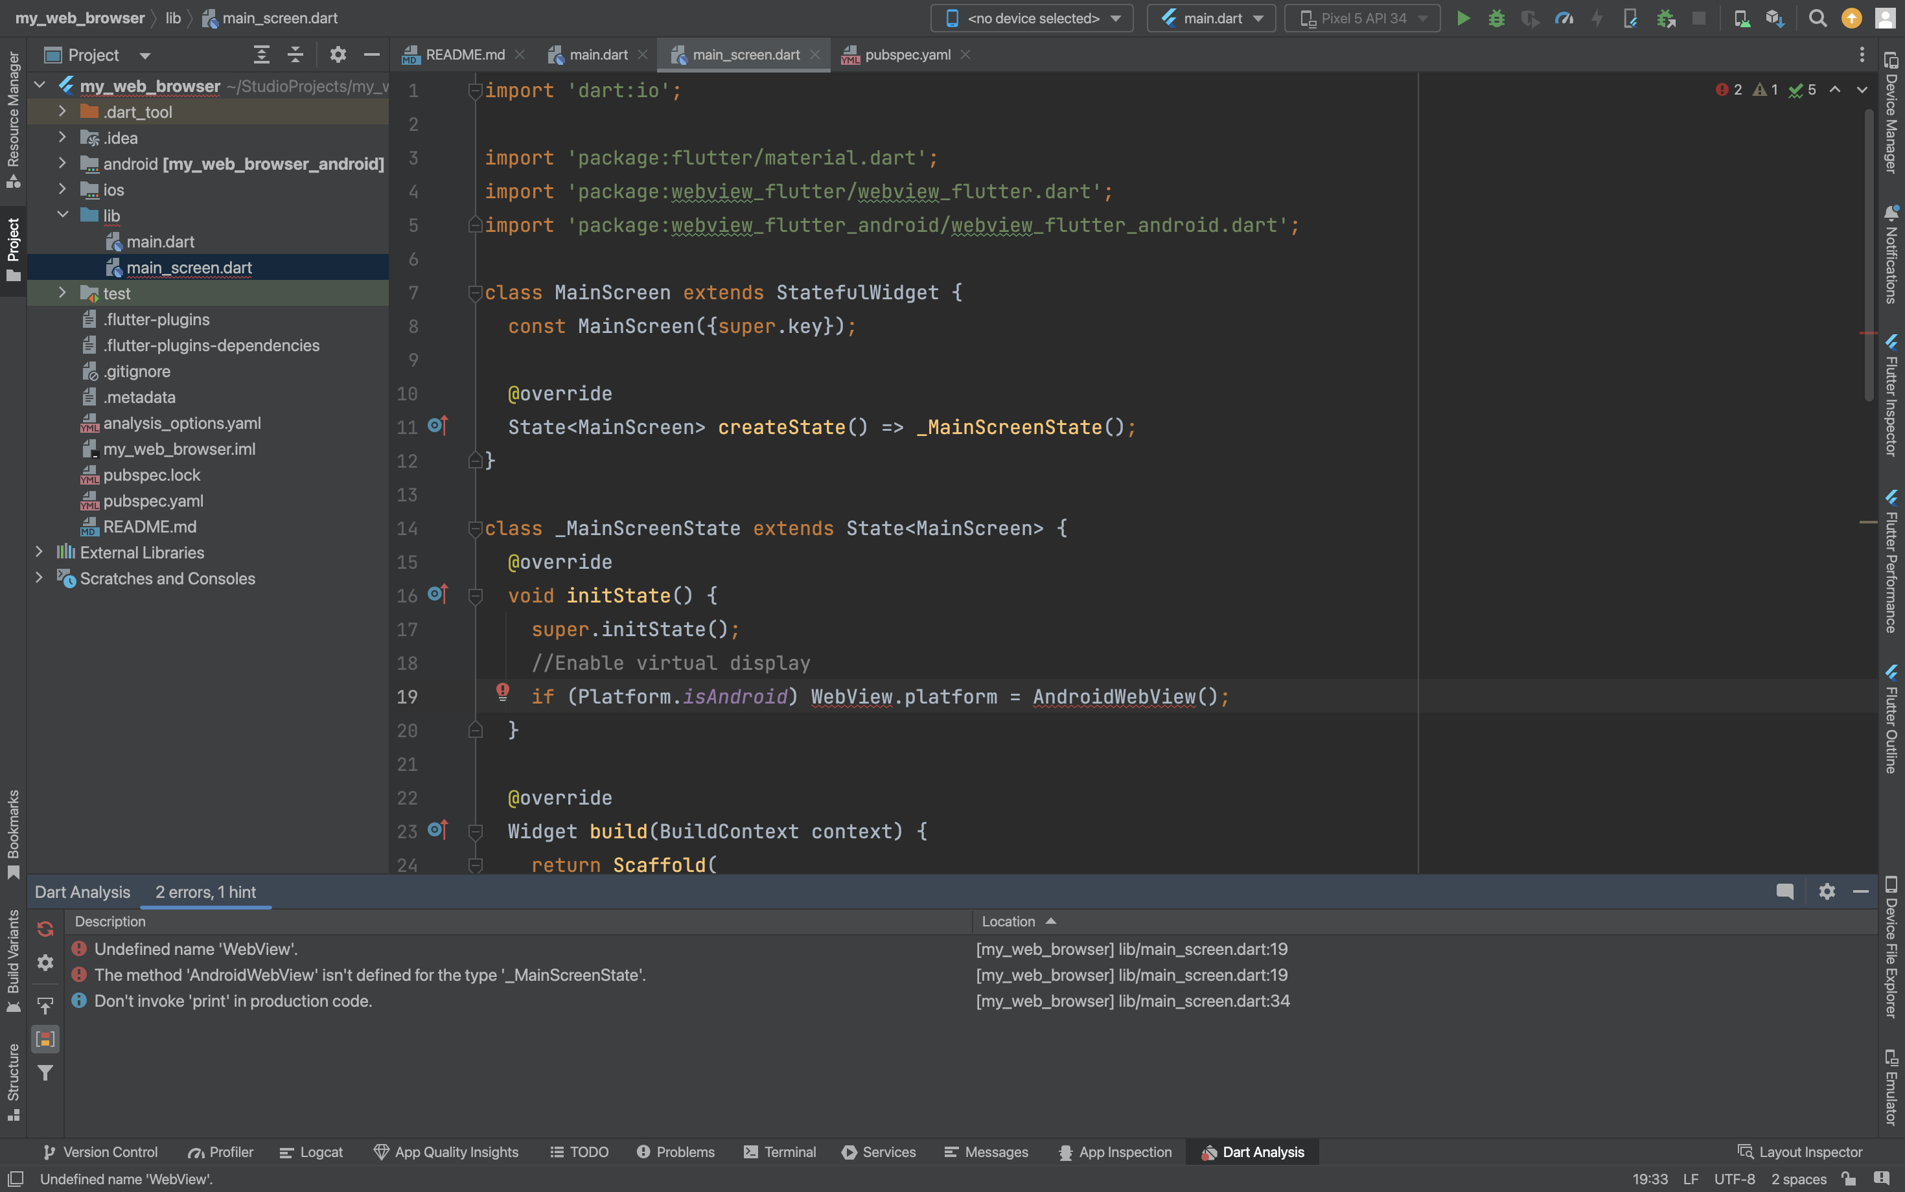Switch to pubspec.yaml editor tab

click(906, 54)
